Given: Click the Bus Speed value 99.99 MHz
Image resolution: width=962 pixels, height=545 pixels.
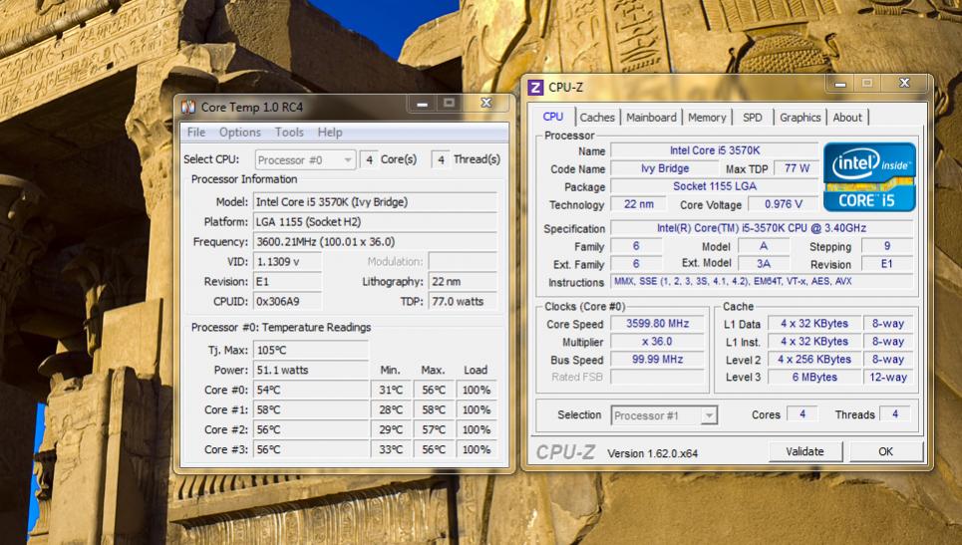Looking at the screenshot, I should click(657, 360).
